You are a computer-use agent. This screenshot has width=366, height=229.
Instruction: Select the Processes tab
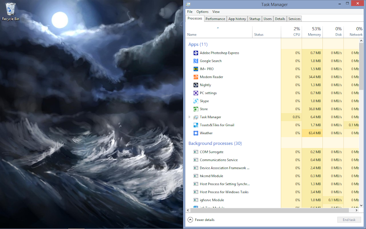(195, 18)
